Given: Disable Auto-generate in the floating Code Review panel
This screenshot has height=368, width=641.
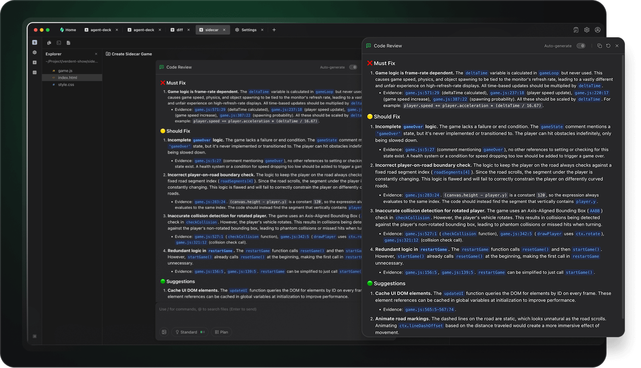Looking at the screenshot, I should [x=581, y=46].
